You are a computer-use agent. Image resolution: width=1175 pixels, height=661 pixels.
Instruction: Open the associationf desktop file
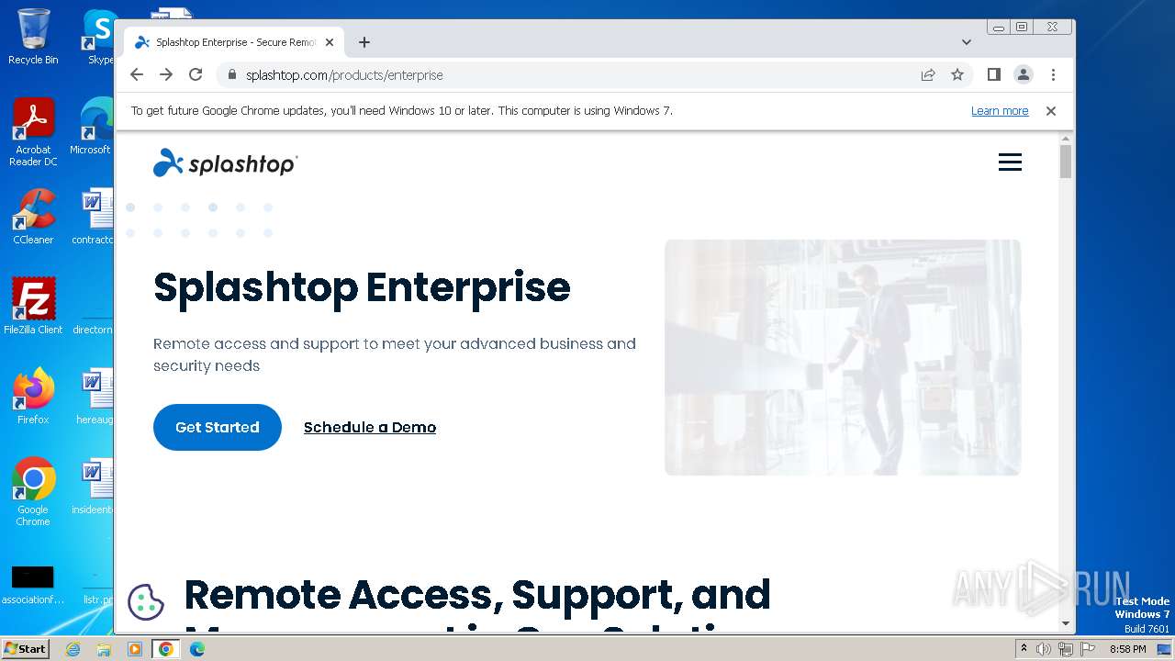33,584
